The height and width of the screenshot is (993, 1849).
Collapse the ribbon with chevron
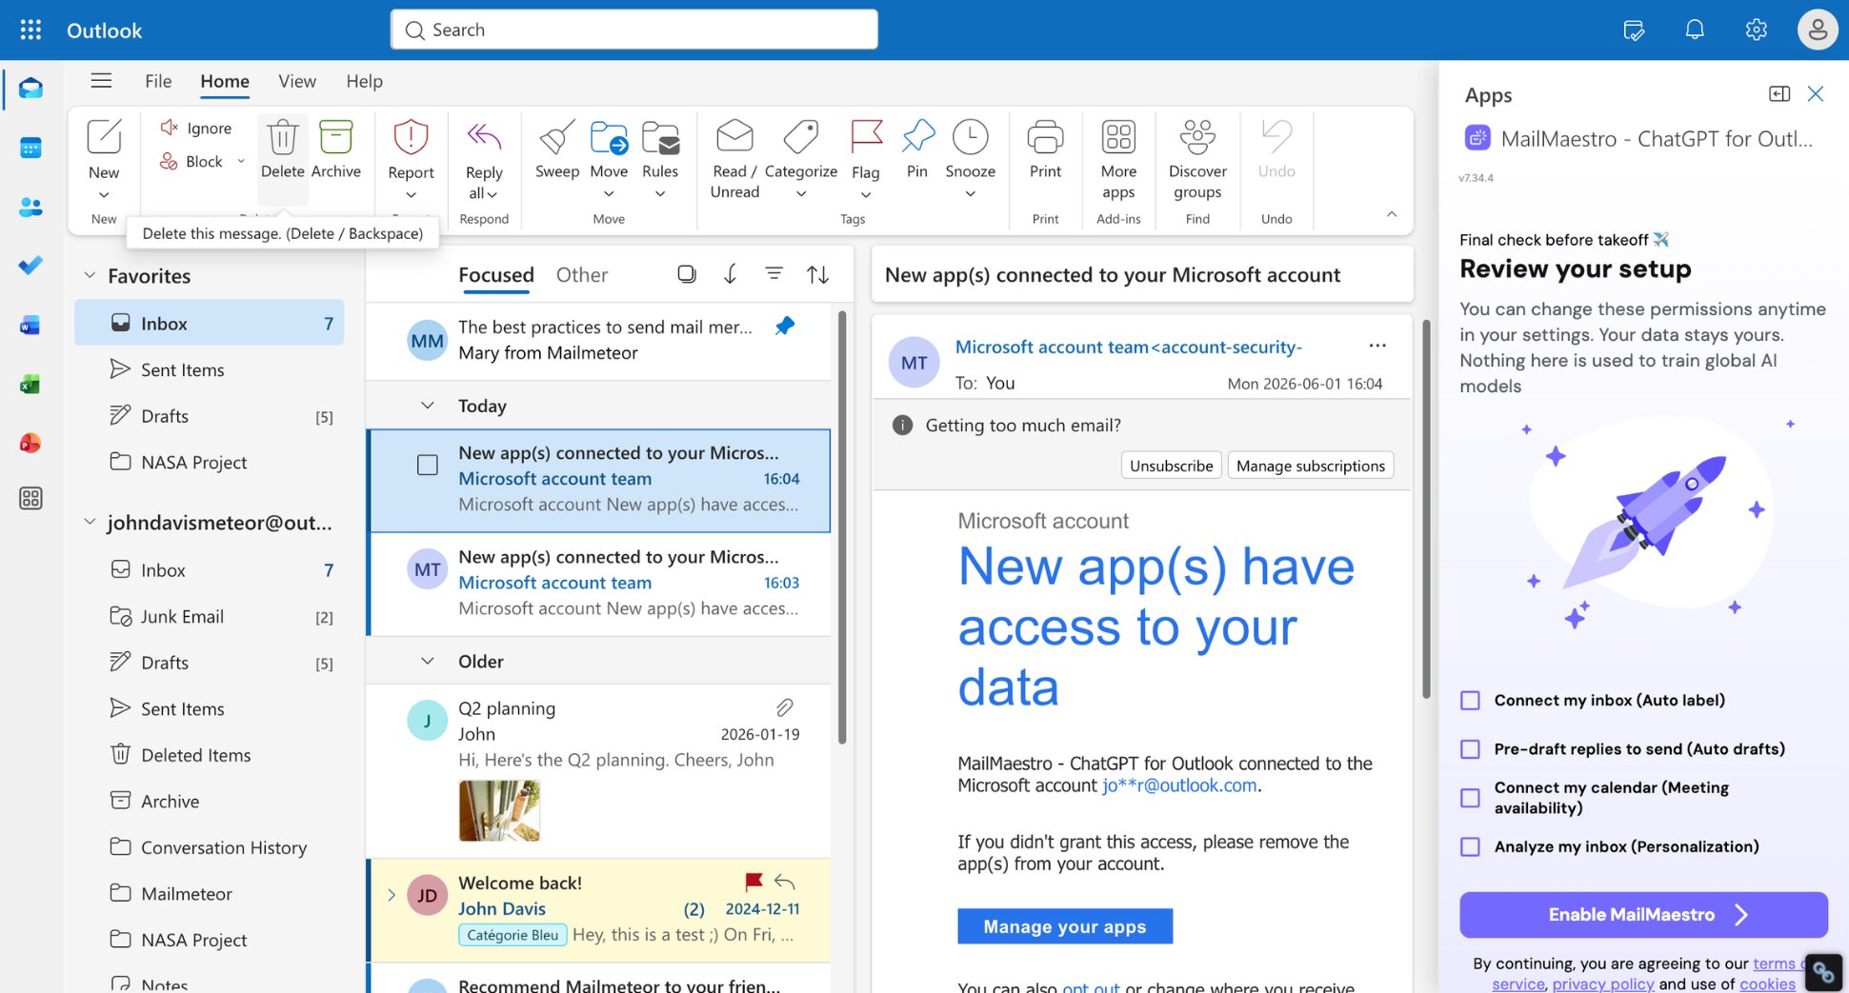1392,214
